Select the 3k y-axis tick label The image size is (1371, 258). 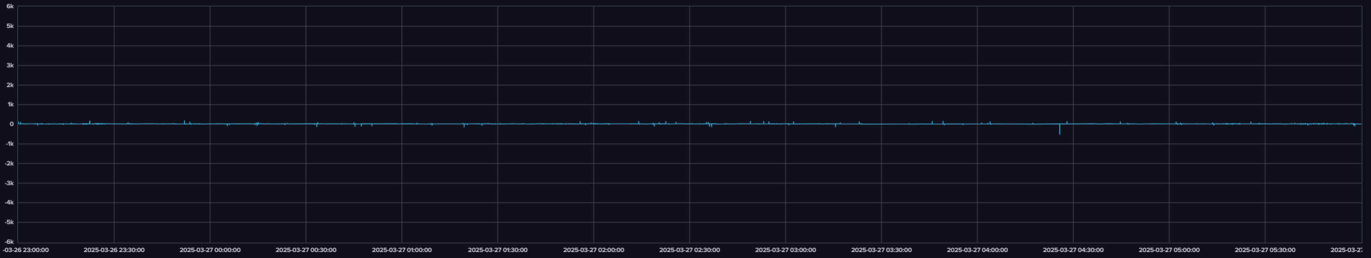click(10, 65)
